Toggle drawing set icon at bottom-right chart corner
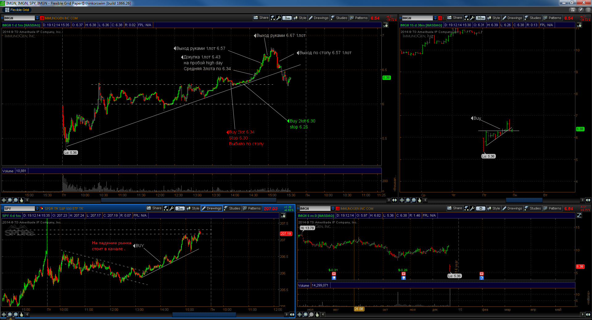 579,215
